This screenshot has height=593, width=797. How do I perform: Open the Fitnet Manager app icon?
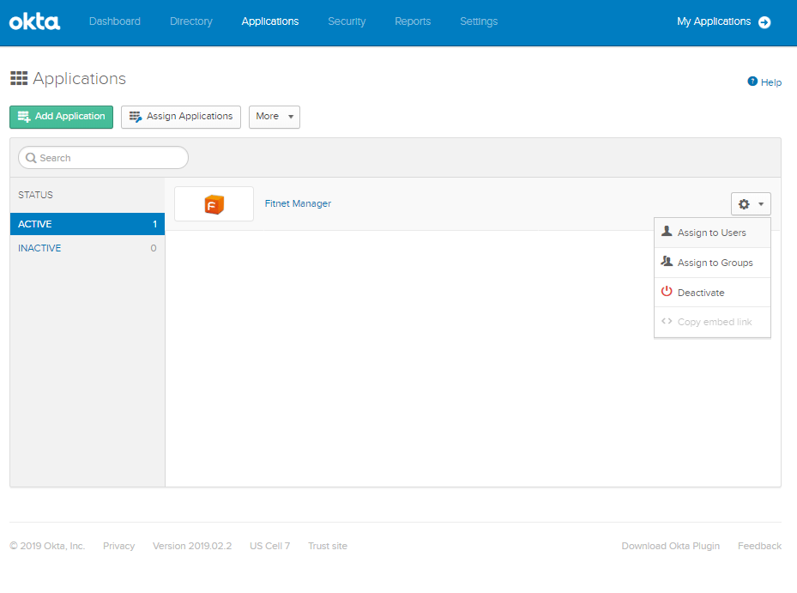point(214,204)
